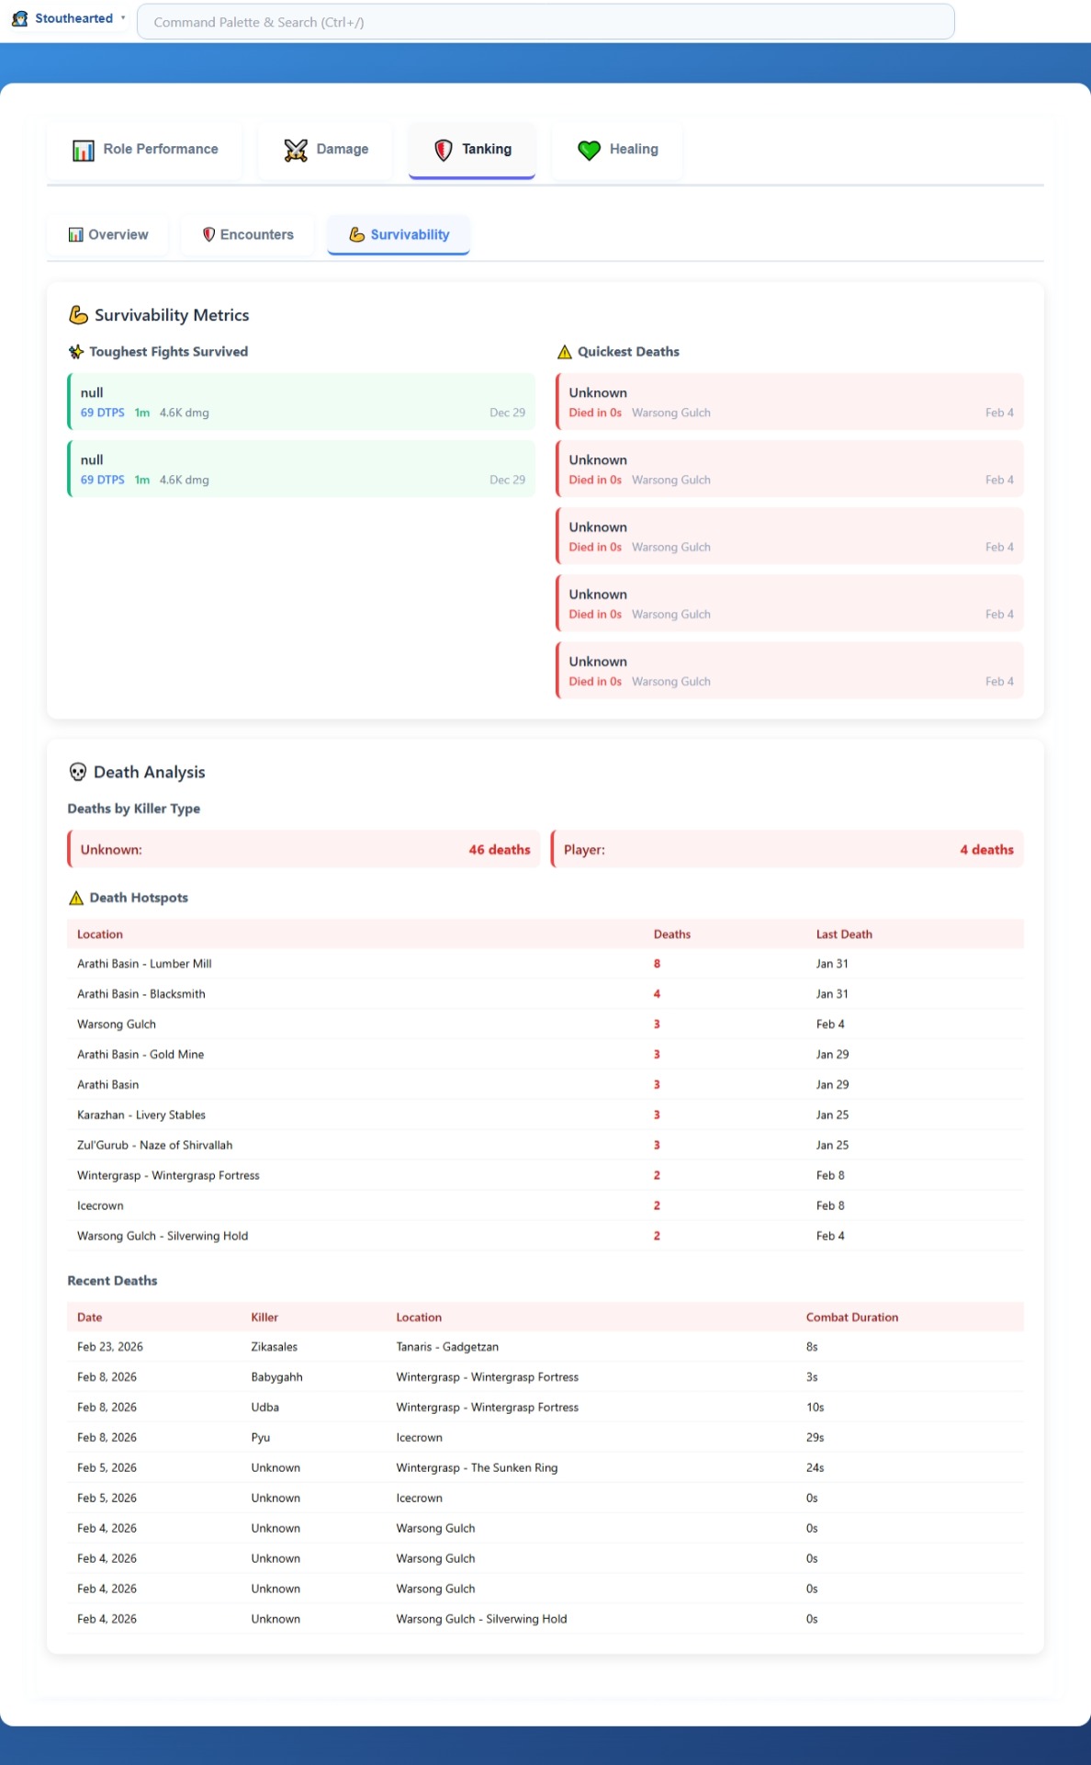Click the crossed swords Damage icon
Screen dimensions: 1091x1765
pos(296,150)
